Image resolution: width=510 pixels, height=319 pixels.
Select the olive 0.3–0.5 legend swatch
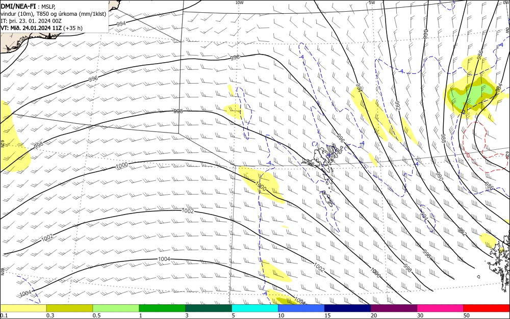(x=69, y=308)
